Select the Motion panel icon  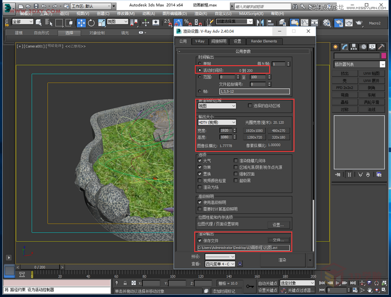click(363, 46)
